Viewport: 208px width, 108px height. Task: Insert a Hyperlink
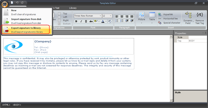point(166,14)
